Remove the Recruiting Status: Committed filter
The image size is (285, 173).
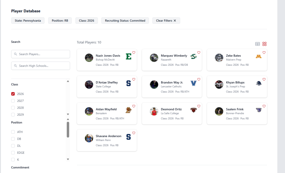(x=125, y=21)
